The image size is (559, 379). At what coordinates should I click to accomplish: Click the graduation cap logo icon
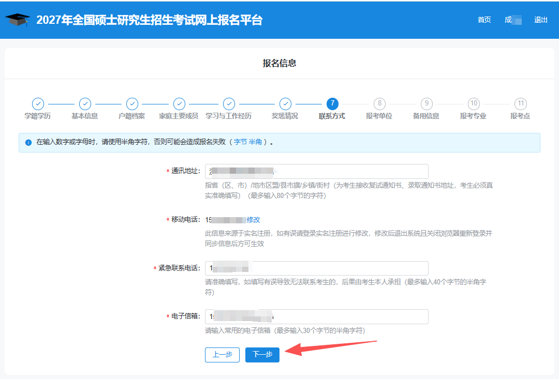[x=18, y=20]
